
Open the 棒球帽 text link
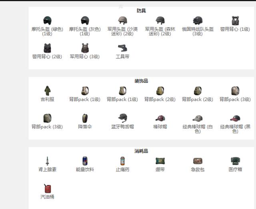(x=160, y=127)
